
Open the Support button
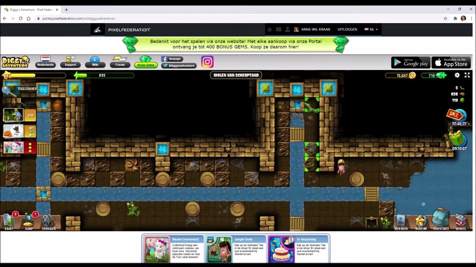(70, 62)
